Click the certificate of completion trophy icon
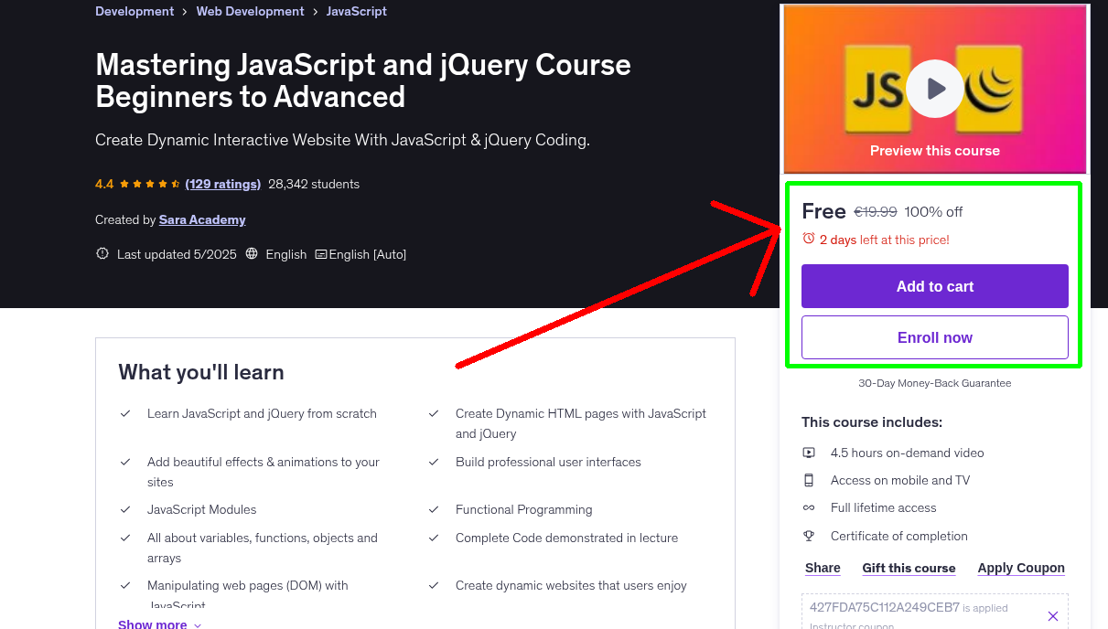 point(809,536)
